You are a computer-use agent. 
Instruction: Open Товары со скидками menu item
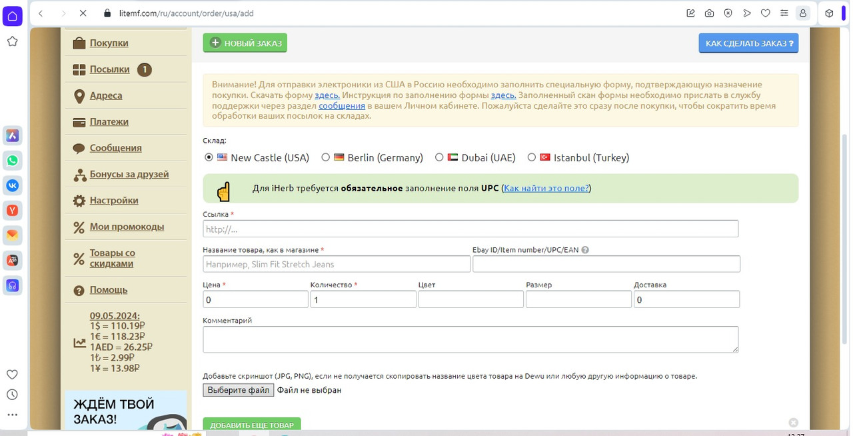(x=113, y=258)
